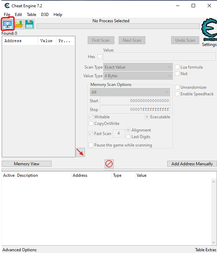The width and height of the screenshot is (217, 253).
Task: Enable the Speedhack checkbox
Action: pos(177,94)
